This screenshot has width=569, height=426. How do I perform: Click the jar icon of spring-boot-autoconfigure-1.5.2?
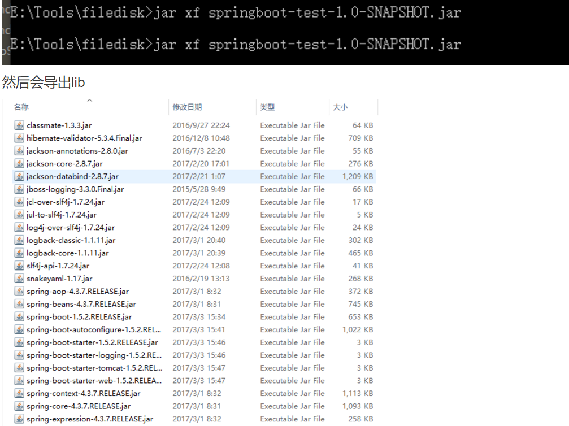coord(19,329)
